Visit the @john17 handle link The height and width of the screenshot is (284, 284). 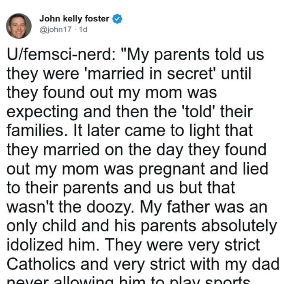click(56, 29)
